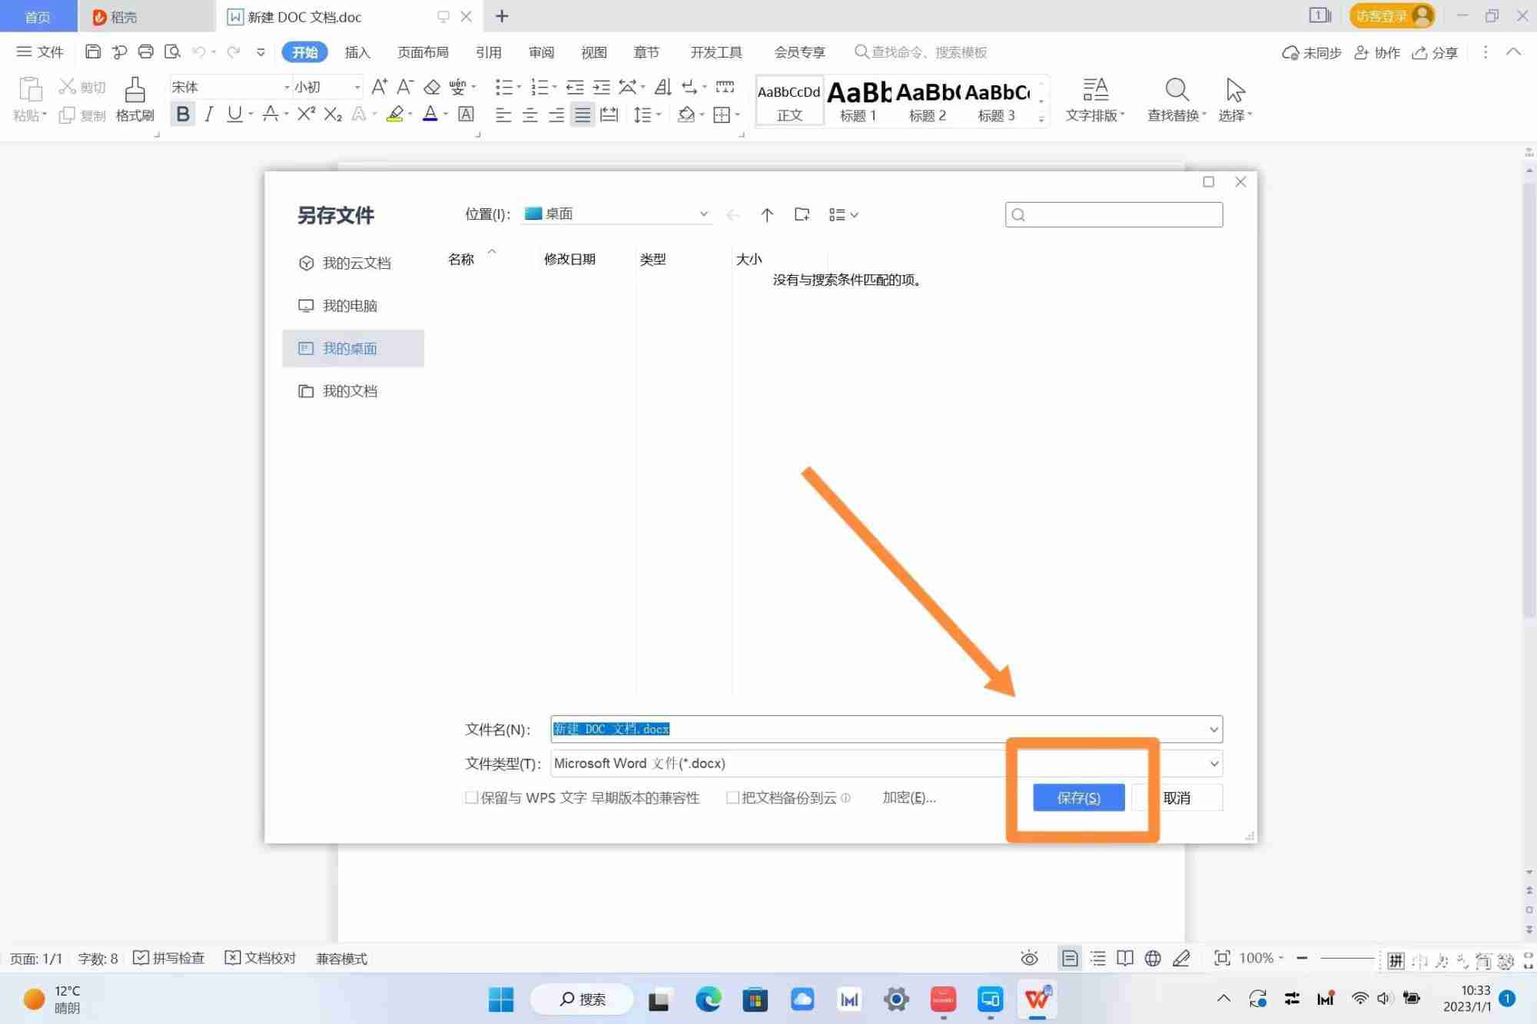Image resolution: width=1537 pixels, height=1024 pixels.
Task: Navigate up one folder level
Action: pos(767,214)
